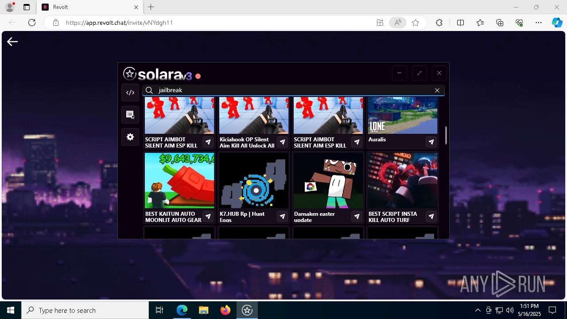Open Solara from the taskbar

[247, 310]
